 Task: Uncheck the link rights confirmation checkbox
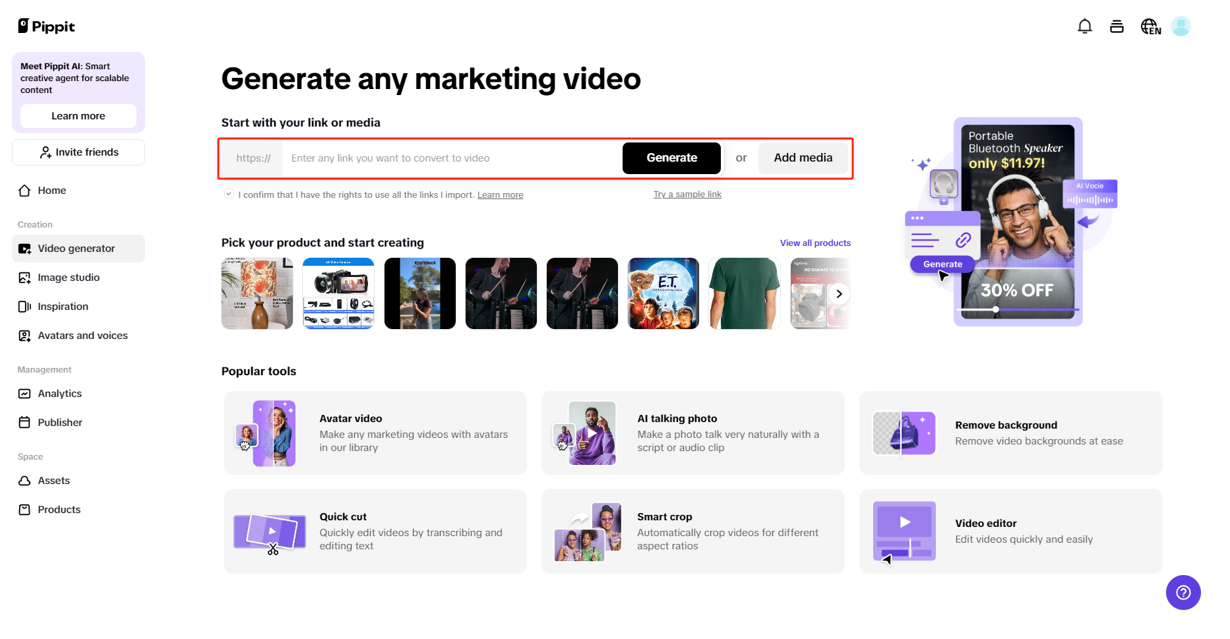(229, 193)
